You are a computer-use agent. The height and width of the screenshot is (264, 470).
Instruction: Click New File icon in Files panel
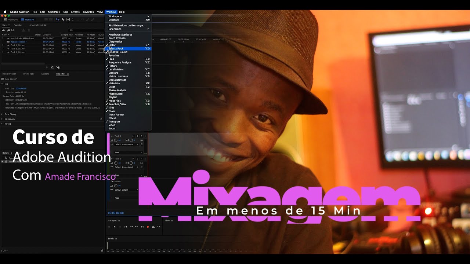[x=13, y=30]
